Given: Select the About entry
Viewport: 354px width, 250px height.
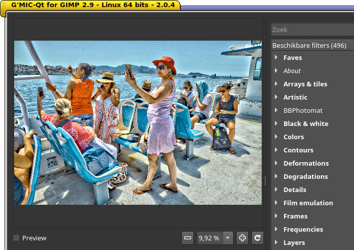Looking at the screenshot, I should pos(292,71).
